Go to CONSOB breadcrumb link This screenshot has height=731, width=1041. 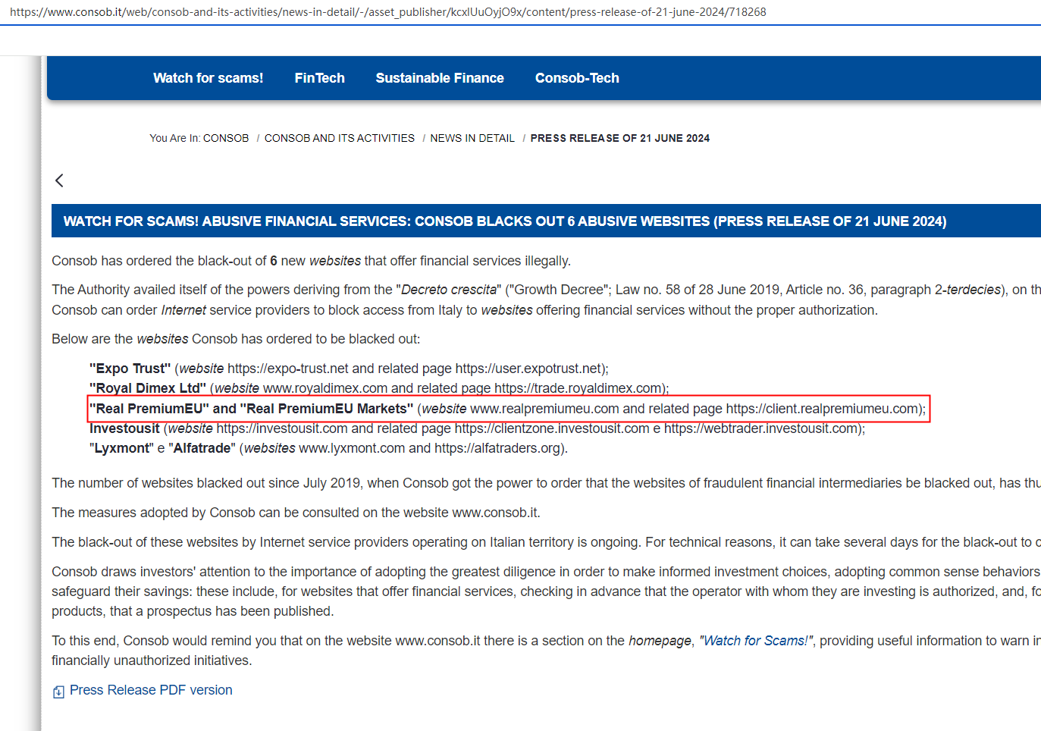tap(226, 138)
